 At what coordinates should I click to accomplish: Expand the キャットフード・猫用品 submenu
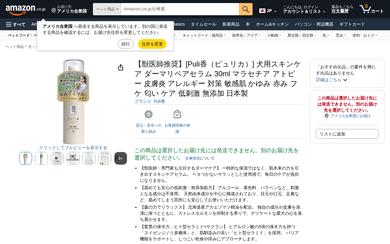pyautogui.click(x=204, y=35)
